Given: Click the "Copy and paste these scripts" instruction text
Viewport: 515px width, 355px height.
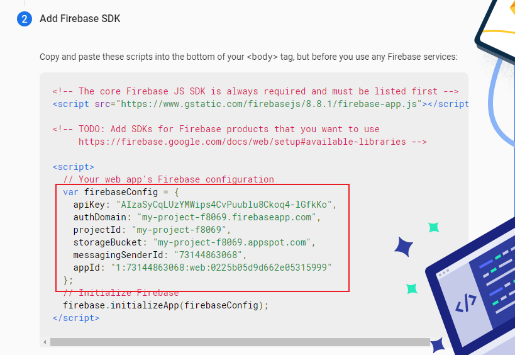Looking at the screenshot, I should 248,57.
